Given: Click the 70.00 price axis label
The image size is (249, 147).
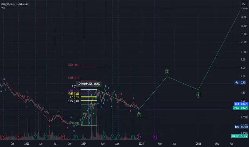Looking at the screenshot, I should [244, 17].
